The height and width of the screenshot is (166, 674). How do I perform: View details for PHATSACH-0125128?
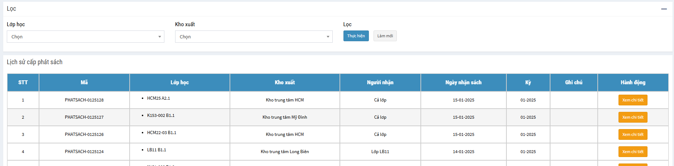click(632, 100)
